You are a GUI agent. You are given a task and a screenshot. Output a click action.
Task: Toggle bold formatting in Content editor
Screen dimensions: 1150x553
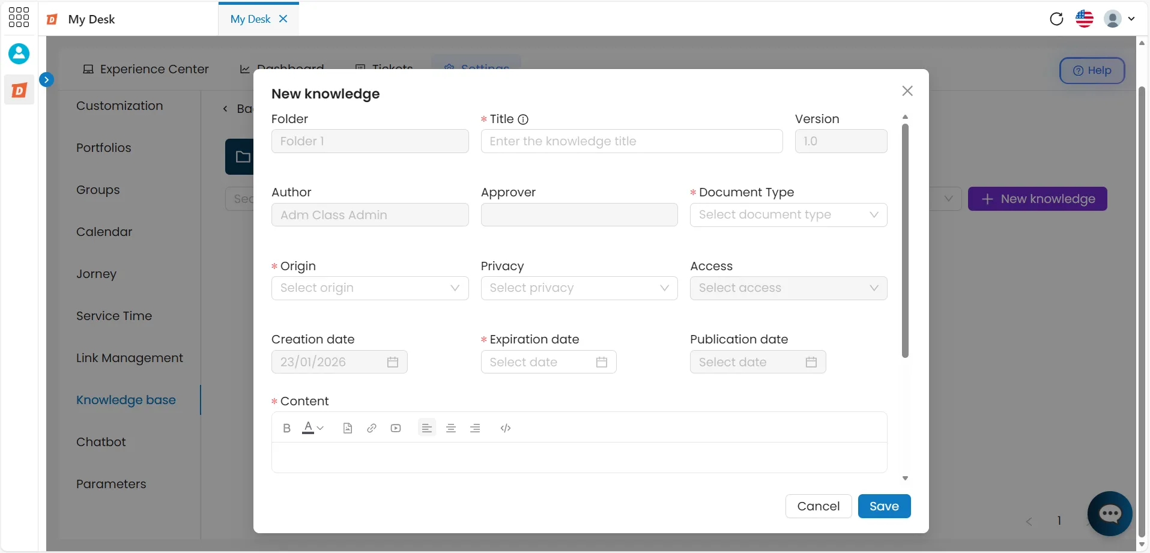click(286, 428)
